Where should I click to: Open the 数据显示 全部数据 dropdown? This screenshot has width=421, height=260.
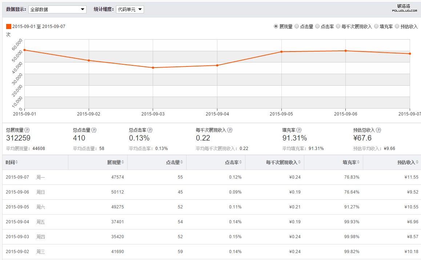pos(57,9)
